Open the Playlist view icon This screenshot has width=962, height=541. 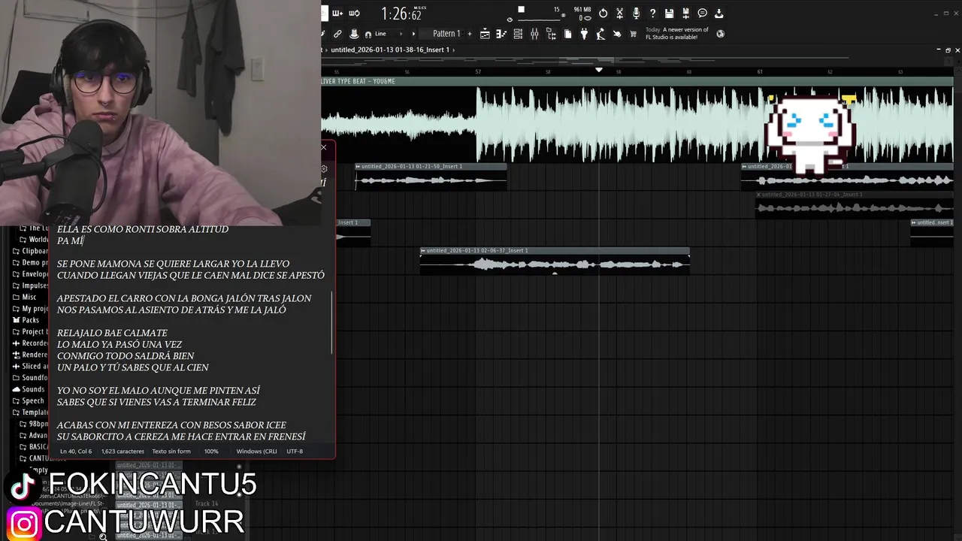pyautogui.click(x=485, y=34)
